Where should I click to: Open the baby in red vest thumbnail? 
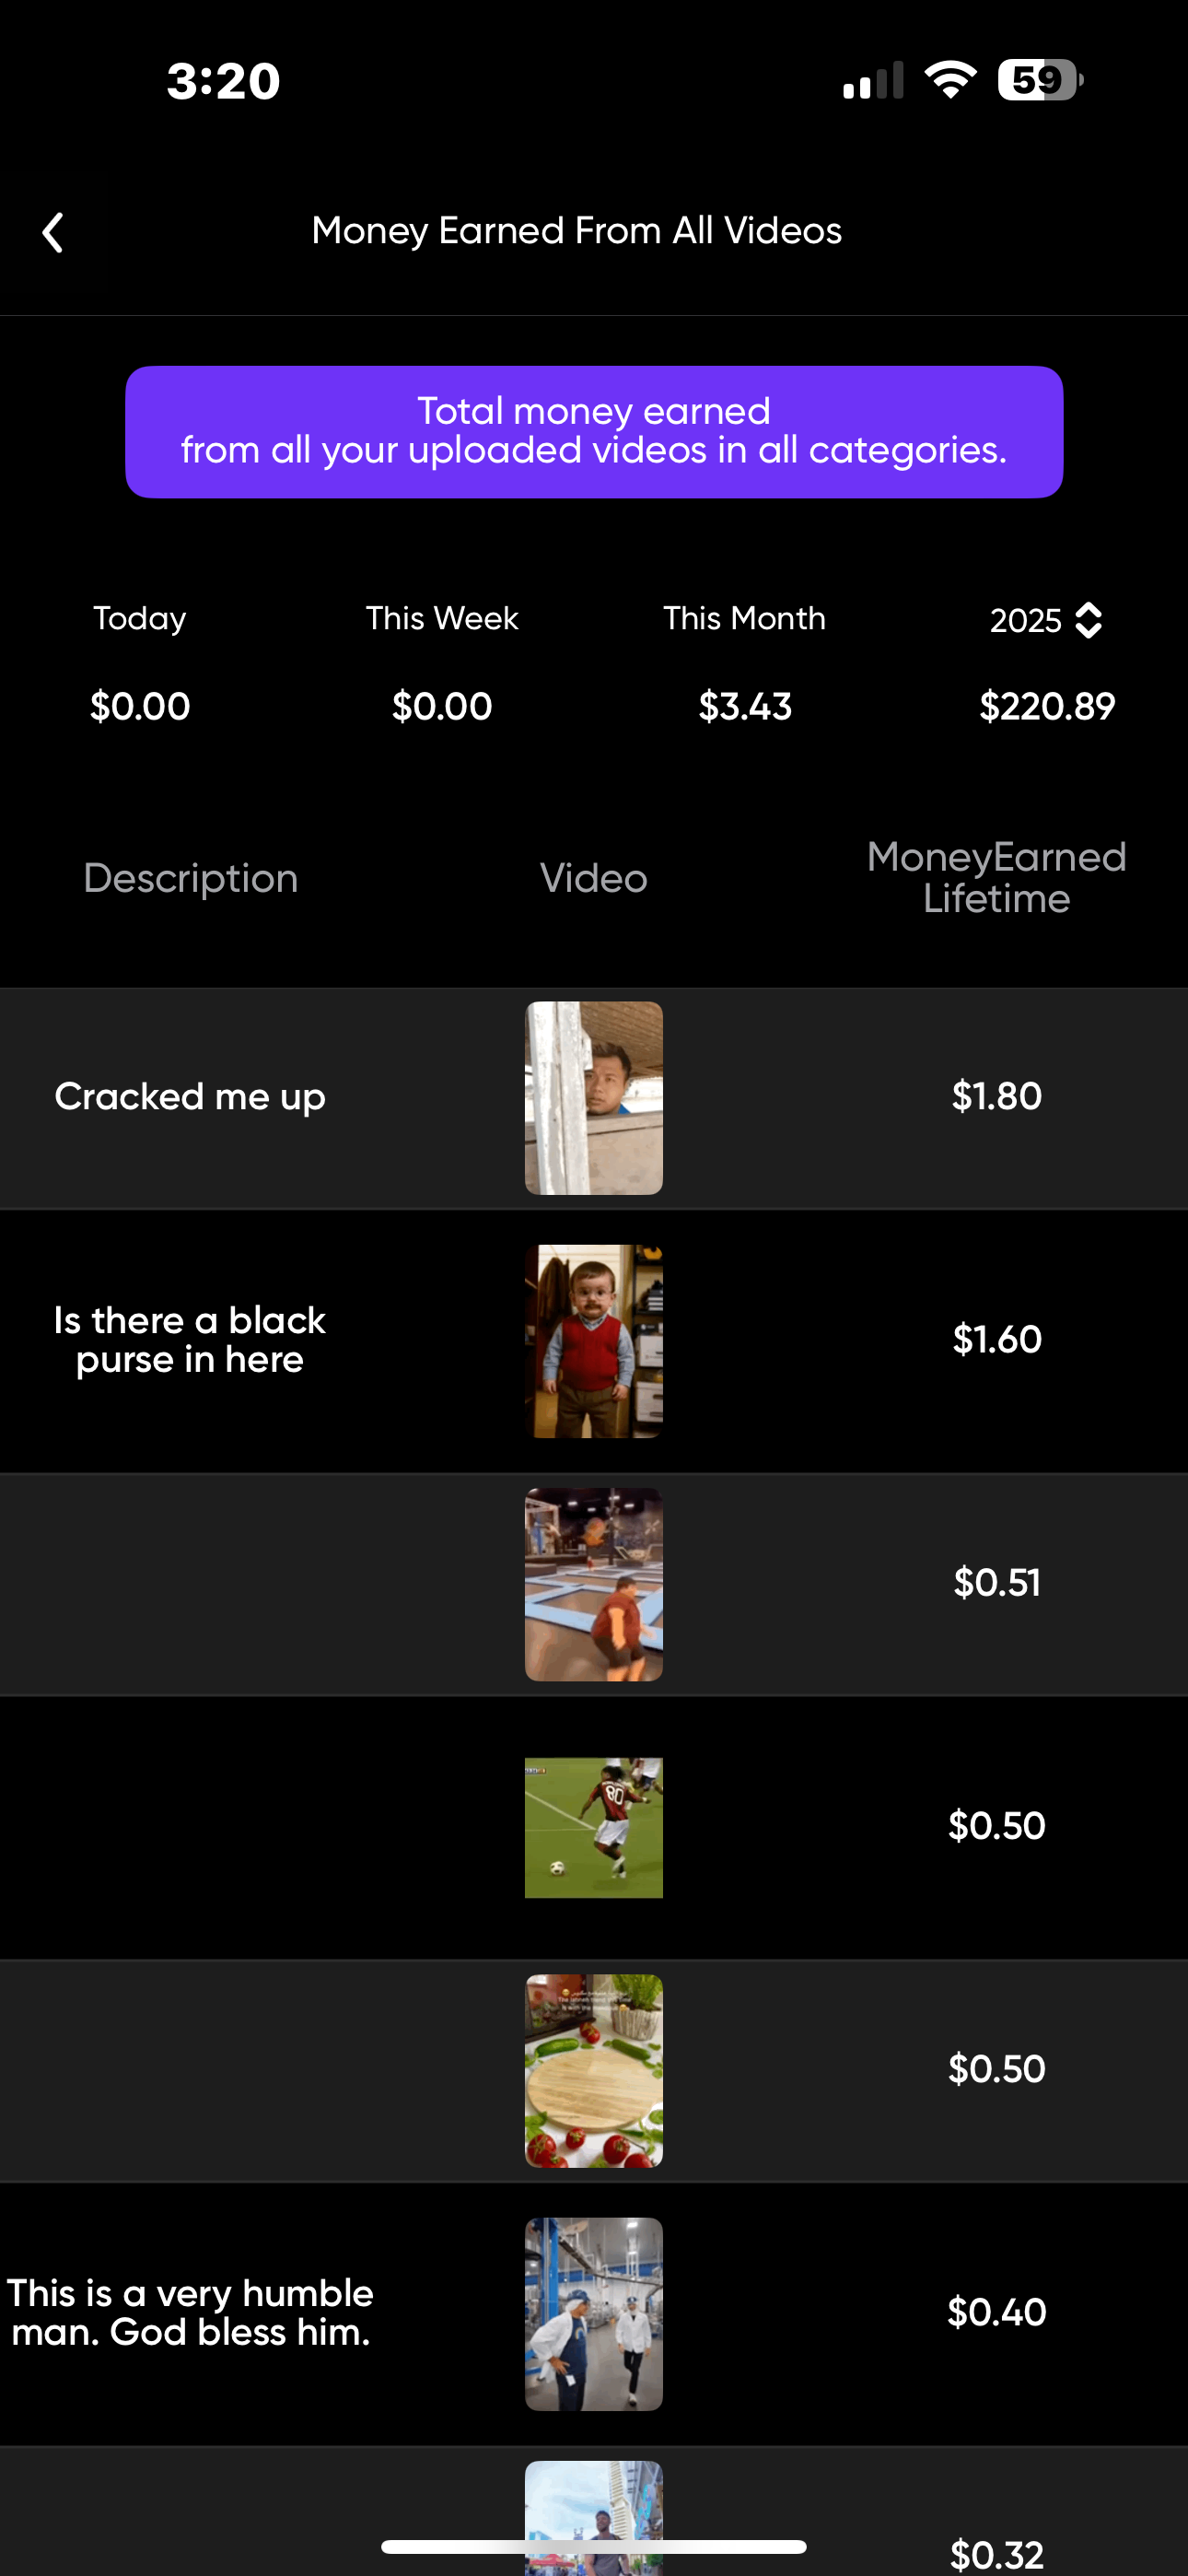593,1340
